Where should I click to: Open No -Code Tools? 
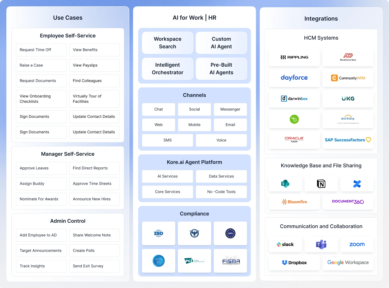221,192
